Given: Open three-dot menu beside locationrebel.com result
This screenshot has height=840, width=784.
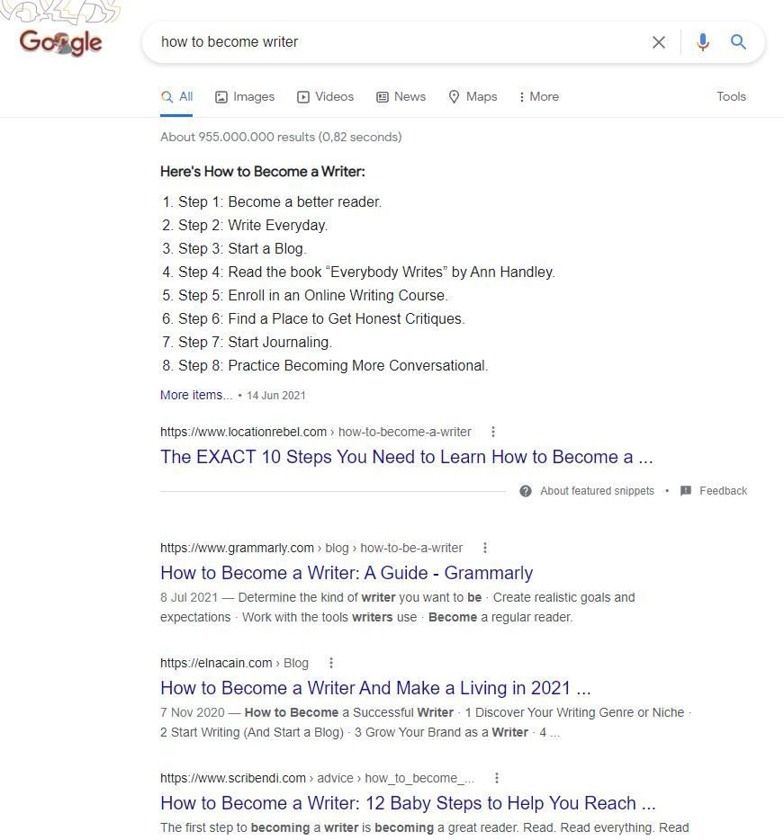Looking at the screenshot, I should point(493,432).
